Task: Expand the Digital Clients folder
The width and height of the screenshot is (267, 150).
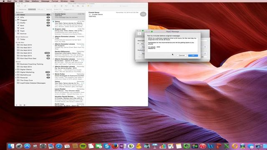Action: click(16, 70)
